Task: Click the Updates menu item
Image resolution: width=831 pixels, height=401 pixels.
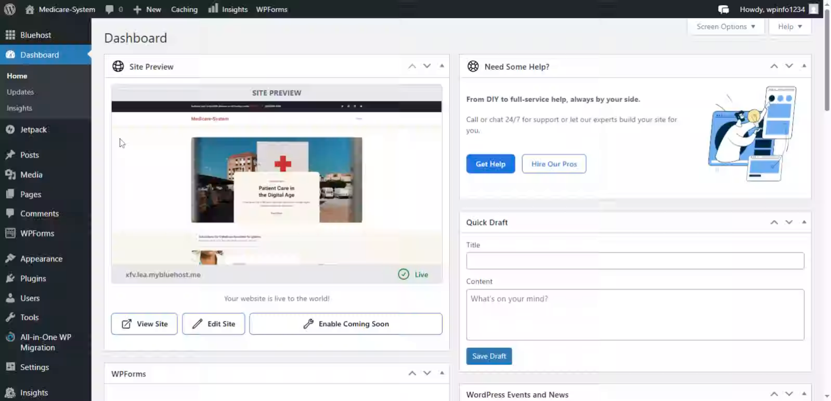Action: (x=20, y=92)
